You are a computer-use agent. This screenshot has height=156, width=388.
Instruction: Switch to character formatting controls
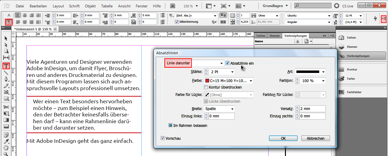coord(9,15)
